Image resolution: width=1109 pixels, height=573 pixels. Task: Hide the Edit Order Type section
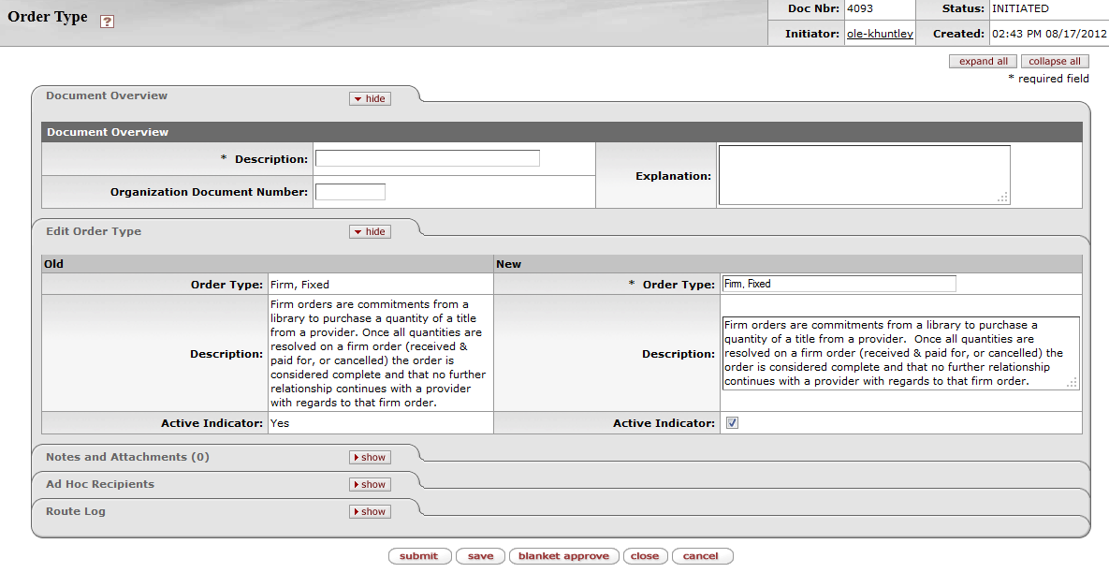[x=370, y=232]
